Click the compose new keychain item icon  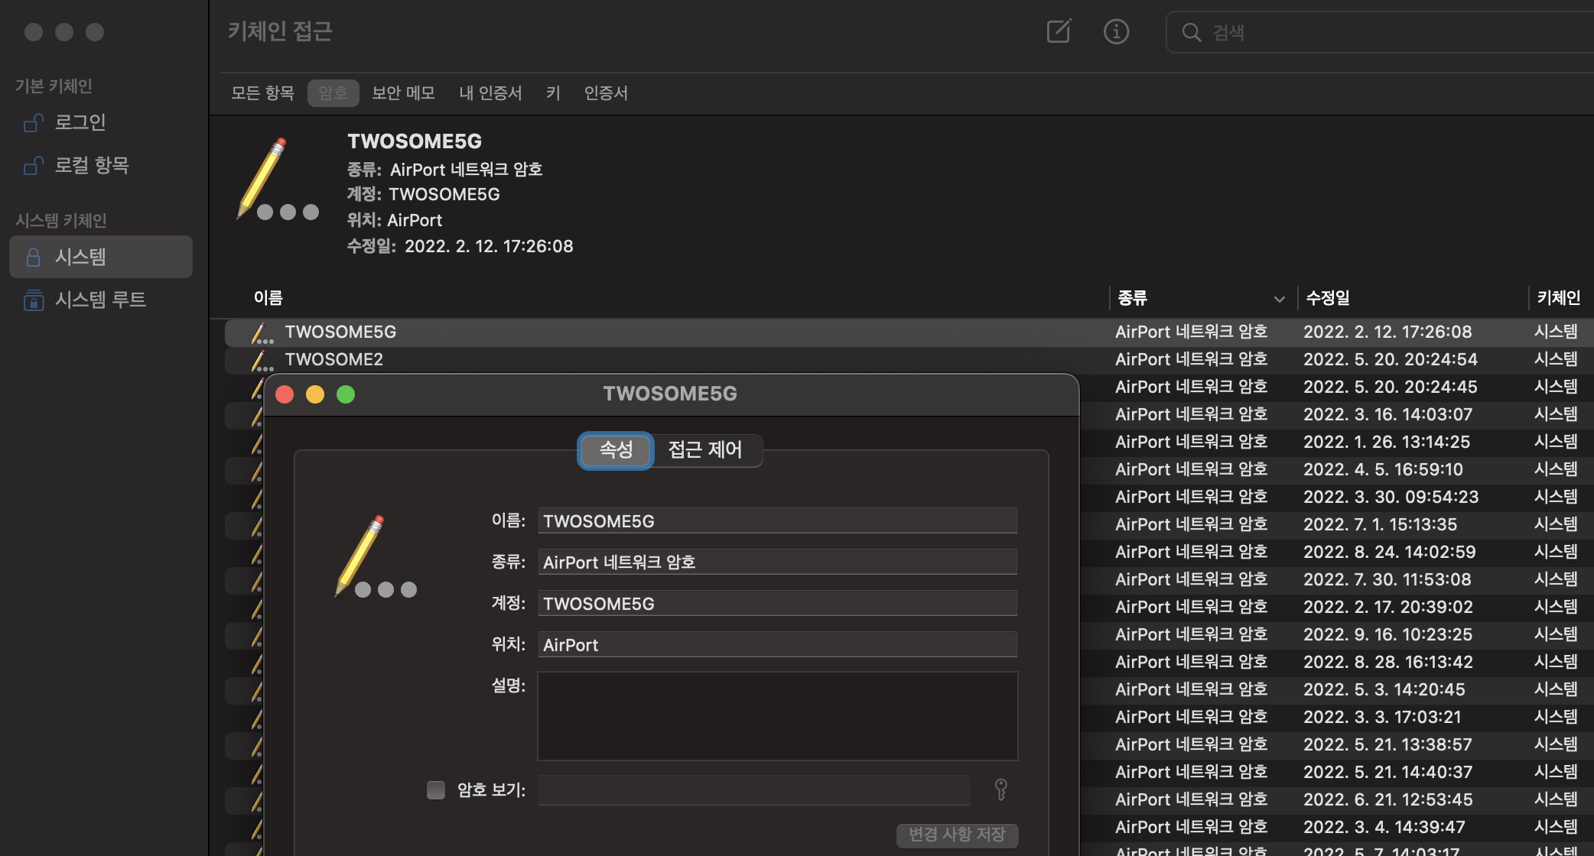click(x=1059, y=31)
